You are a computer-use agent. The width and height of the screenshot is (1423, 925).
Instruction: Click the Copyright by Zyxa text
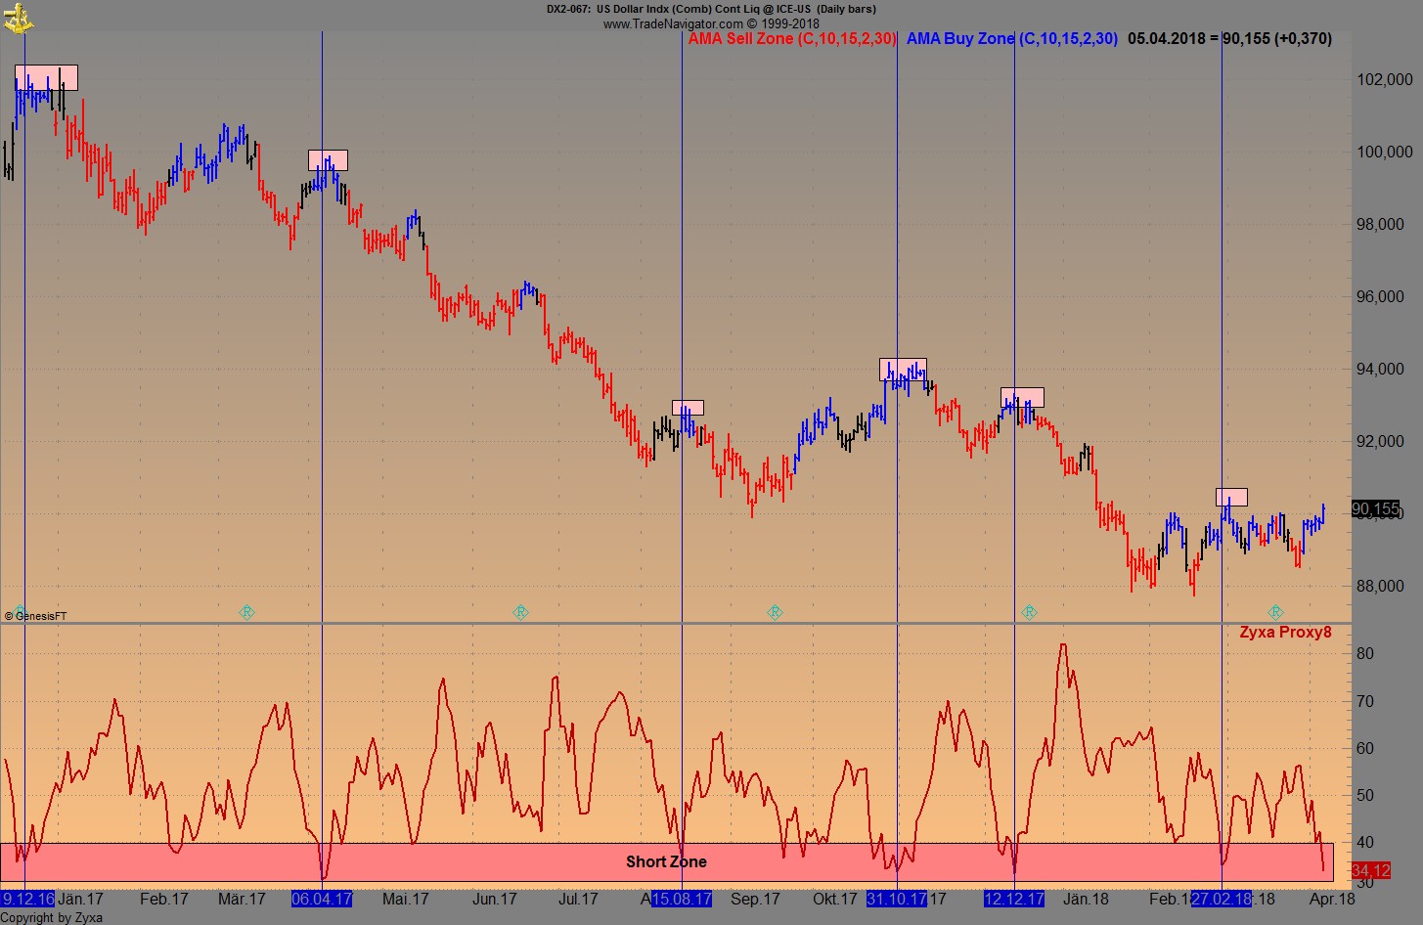(x=51, y=917)
